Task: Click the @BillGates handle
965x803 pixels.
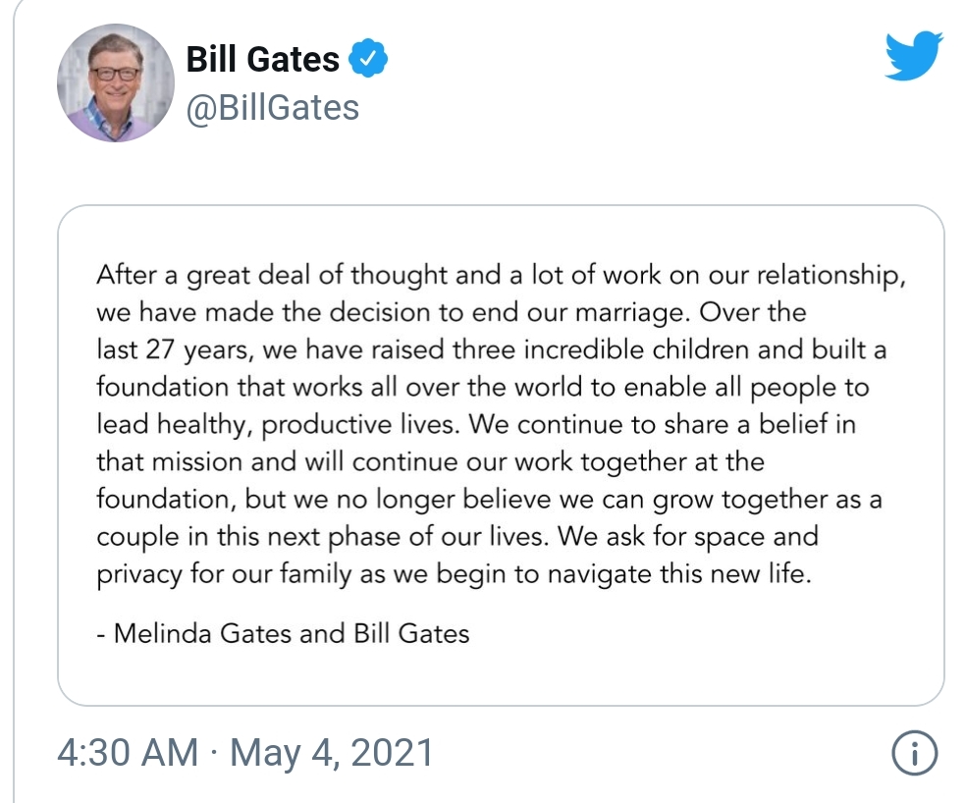Action: point(273,106)
